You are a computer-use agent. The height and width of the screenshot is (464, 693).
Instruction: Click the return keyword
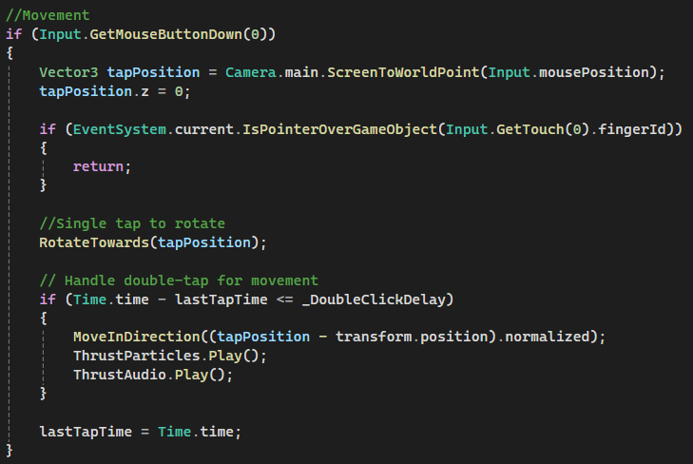coord(98,166)
